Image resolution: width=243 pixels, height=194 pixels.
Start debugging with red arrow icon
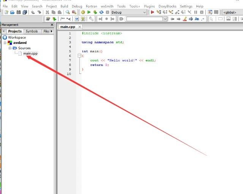153,13
